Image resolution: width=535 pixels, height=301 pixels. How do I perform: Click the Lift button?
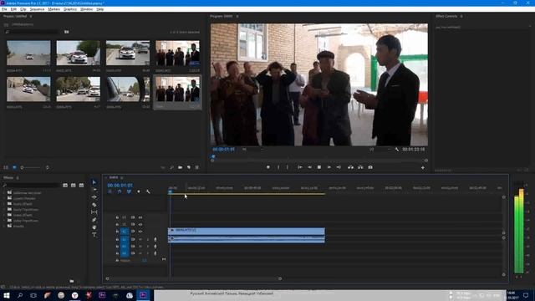350,167
